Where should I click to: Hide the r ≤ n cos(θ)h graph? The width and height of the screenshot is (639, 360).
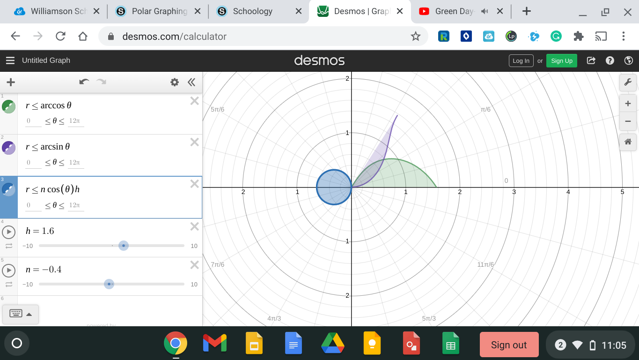9,189
